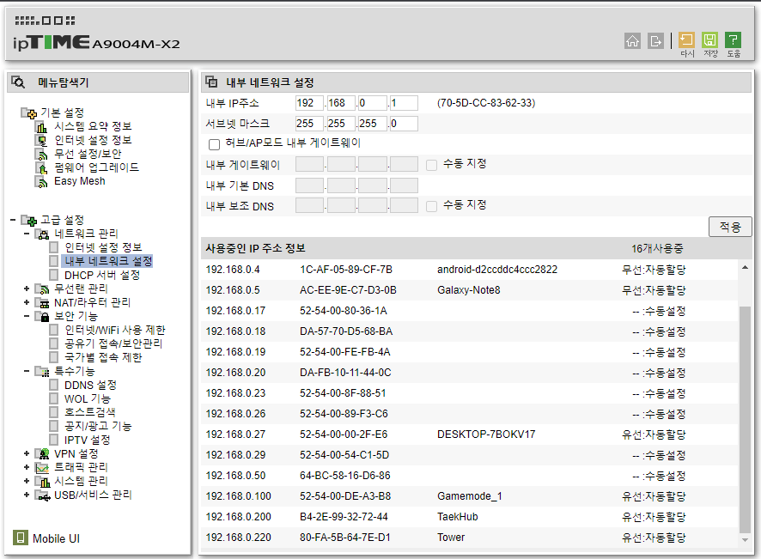Screen dimensions: 761x559
Task: Click the 기본 설정 folder icon
Action: [x=28, y=113]
